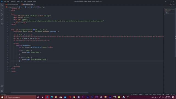The height and width of the screenshot is (99, 176).
Task: Click the VS Code taskbar icon
Action: [47, 97]
